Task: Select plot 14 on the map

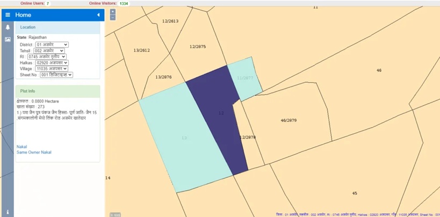Action: [108, 178]
